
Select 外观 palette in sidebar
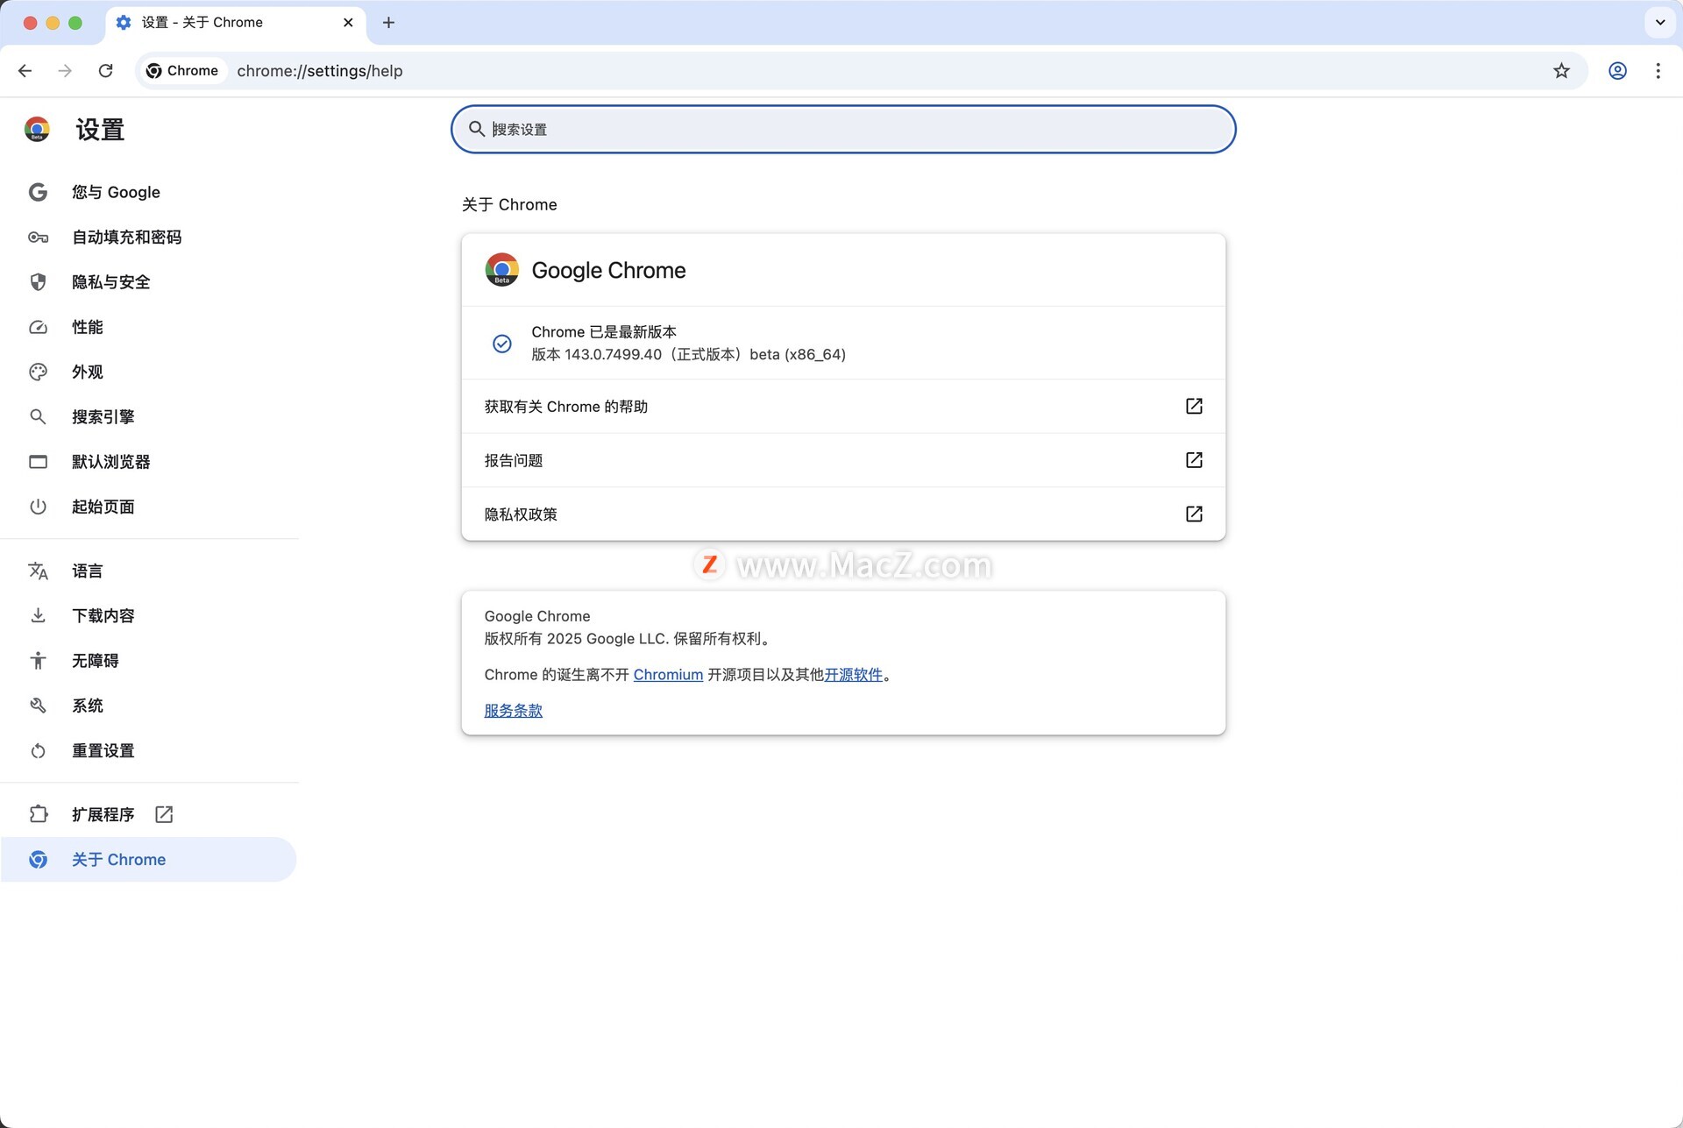pyautogui.click(x=87, y=372)
